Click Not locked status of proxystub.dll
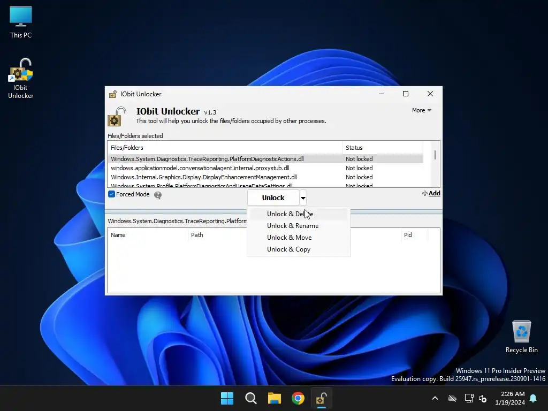Image resolution: width=548 pixels, height=411 pixels. tap(359, 168)
